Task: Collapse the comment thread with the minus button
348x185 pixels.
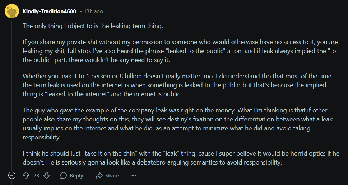Action: (12, 176)
